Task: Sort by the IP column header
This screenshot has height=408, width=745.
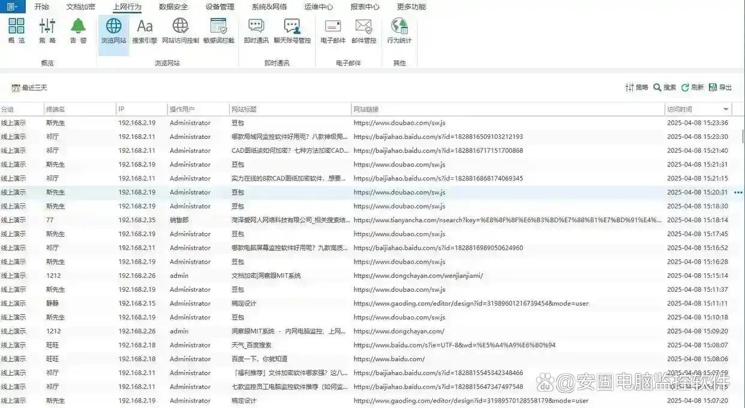Action: (x=142, y=110)
